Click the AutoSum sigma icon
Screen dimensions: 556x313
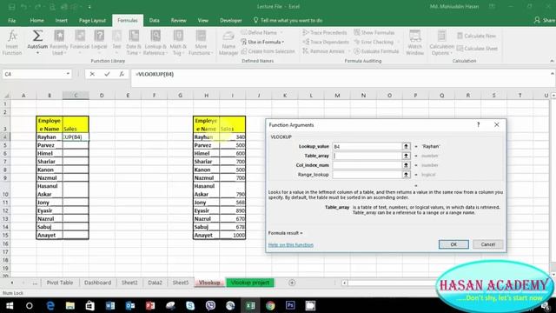pyautogui.click(x=37, y=43)
